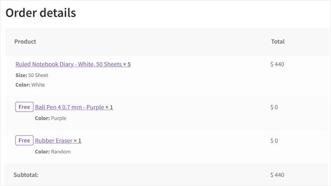The width and height of the screenshot is (331, 186).
Task: Click the Order details heading
Action: click(x=41, y=13)
